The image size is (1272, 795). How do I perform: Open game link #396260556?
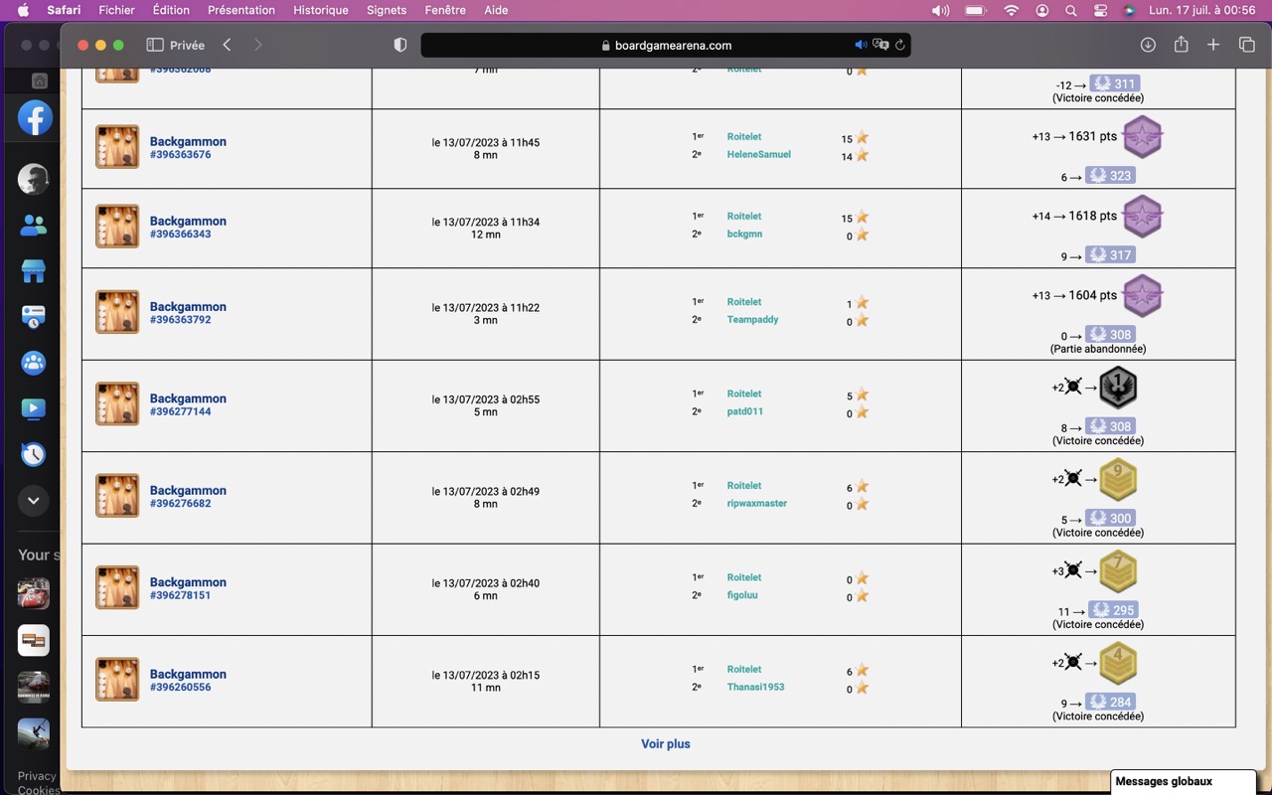pyautogui.click(x=180, y=688)
